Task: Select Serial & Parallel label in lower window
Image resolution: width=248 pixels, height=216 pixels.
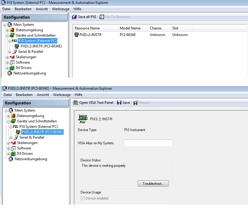Action: [32, 137]
